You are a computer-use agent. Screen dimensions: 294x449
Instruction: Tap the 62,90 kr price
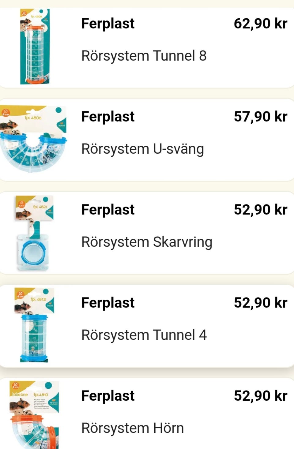260,24
